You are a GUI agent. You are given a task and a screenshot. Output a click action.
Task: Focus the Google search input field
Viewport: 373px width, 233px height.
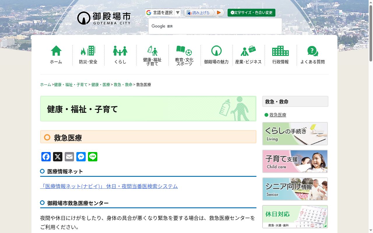pos(215,26)
